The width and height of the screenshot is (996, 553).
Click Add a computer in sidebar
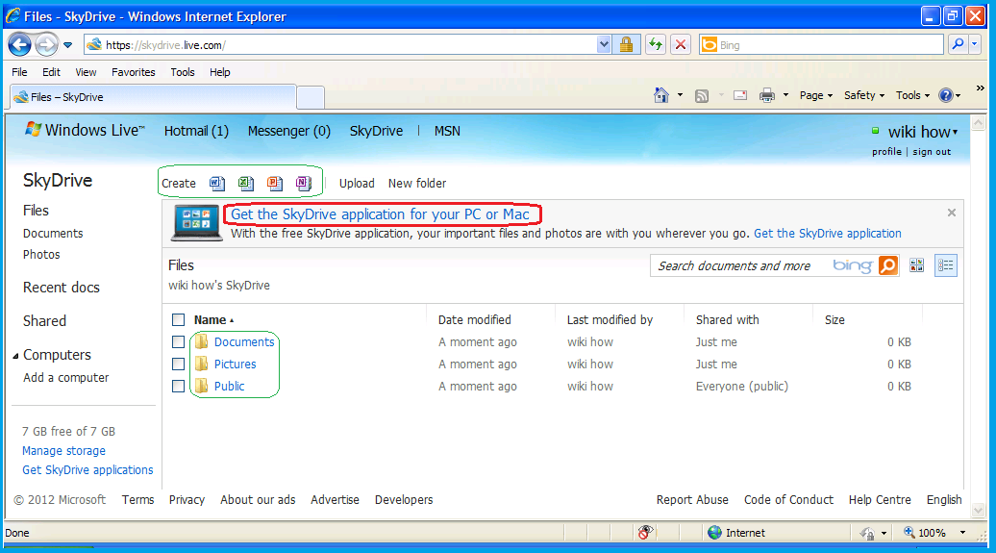(66, 378)
